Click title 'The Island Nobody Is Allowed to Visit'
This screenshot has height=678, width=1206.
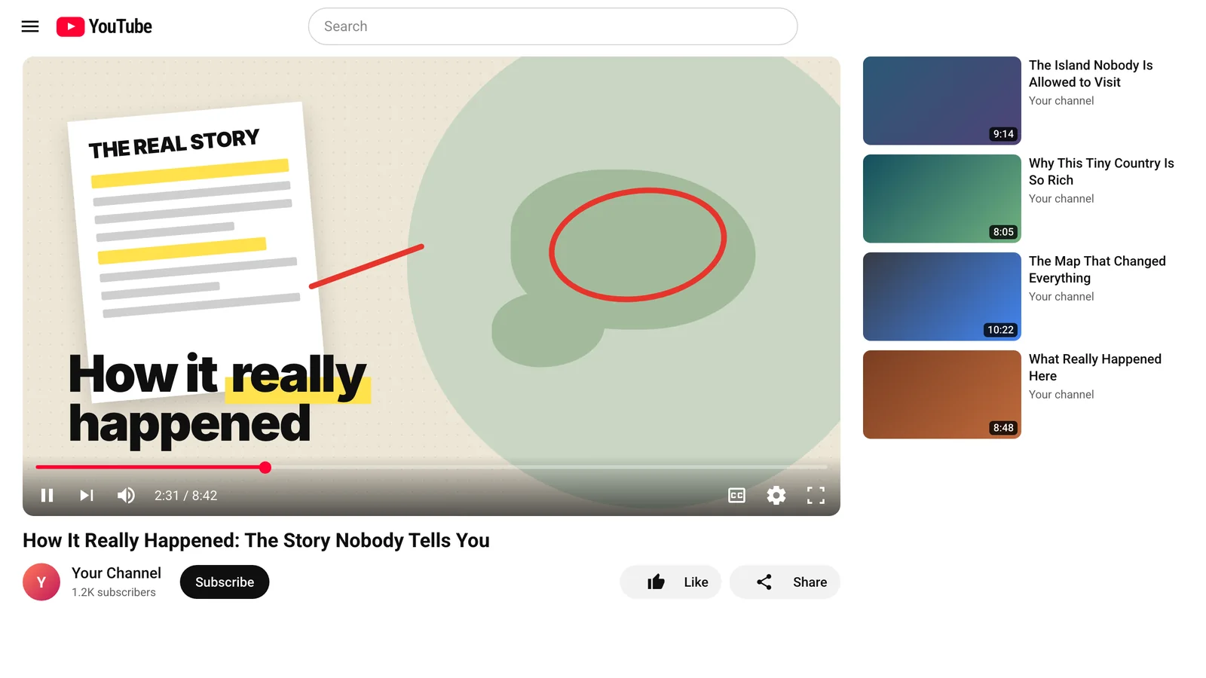pos(1091,74)
